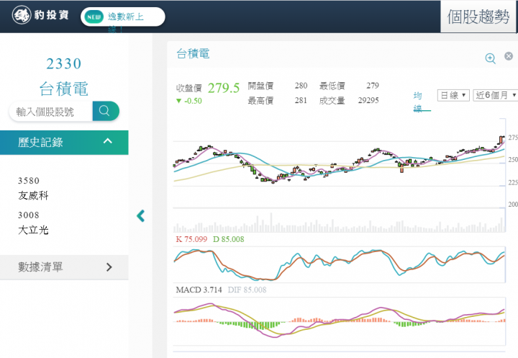The height and width of the screenshot is (358, 518).
Task: Click the search magnifier button
Action: click(x=105, y=111)
